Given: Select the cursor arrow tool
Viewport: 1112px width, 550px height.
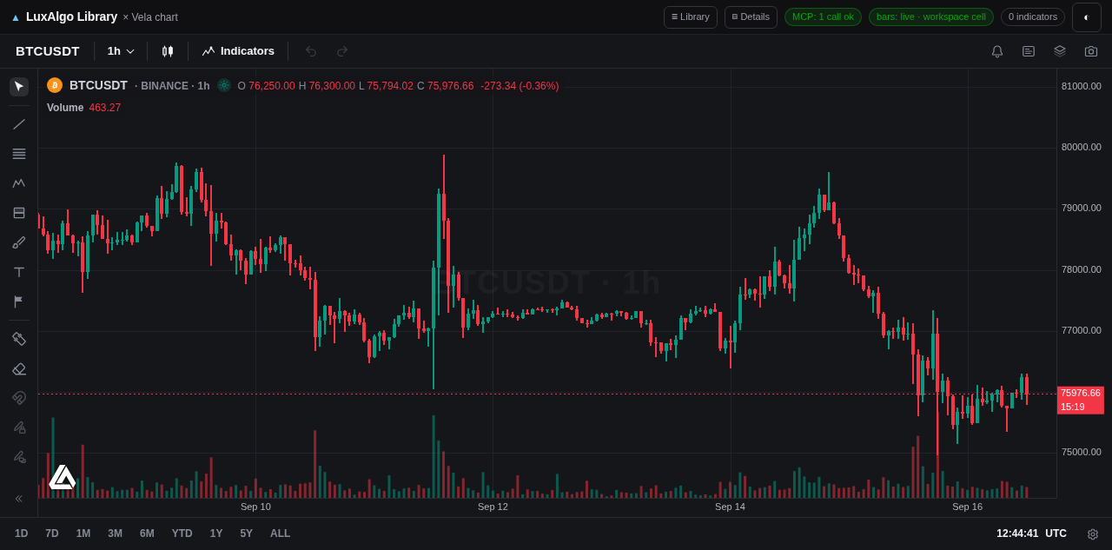Looking at the screenshot, I should click(x=19, y=87).
